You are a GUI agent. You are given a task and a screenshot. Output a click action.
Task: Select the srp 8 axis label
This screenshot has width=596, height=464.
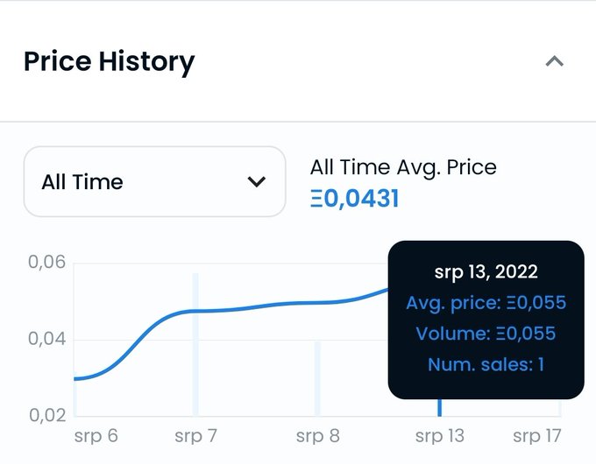coord(317,435)
